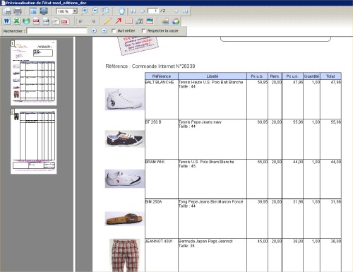Go to the last page
The height and width of the screenshot is (272, 353).
click(186, 11)
